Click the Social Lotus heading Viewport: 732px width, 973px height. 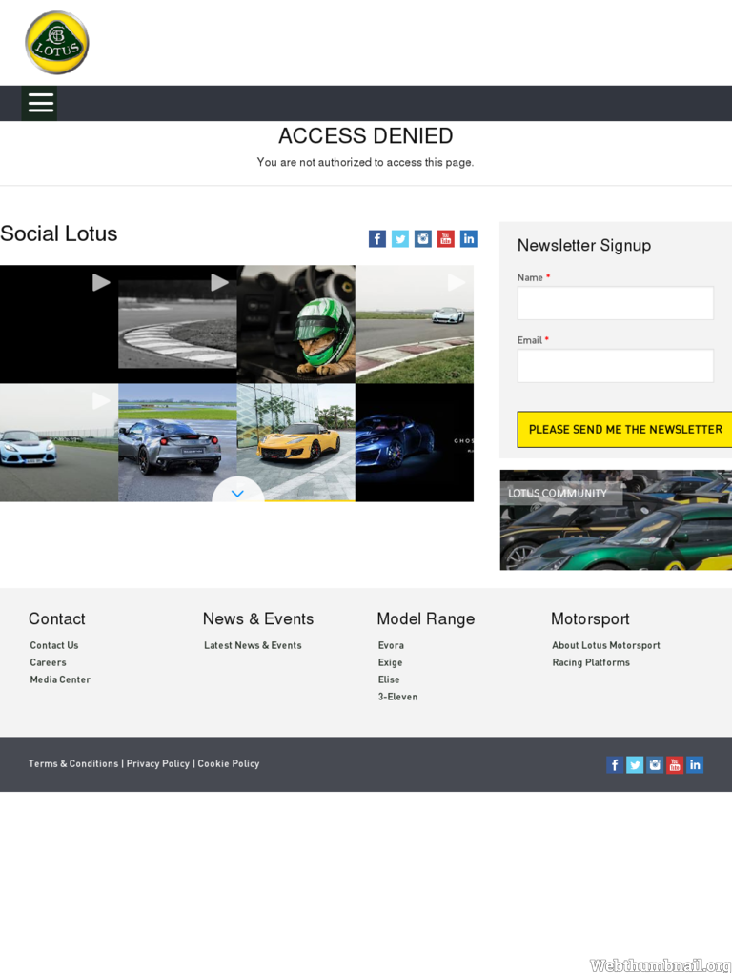[x=59, y=233]
